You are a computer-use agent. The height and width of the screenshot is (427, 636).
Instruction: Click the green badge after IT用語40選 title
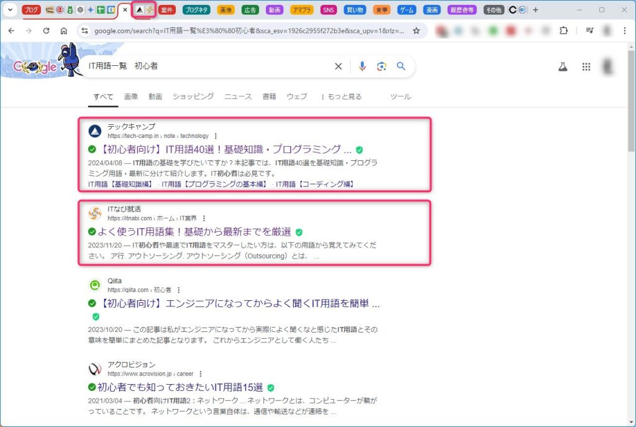(360, 150)
